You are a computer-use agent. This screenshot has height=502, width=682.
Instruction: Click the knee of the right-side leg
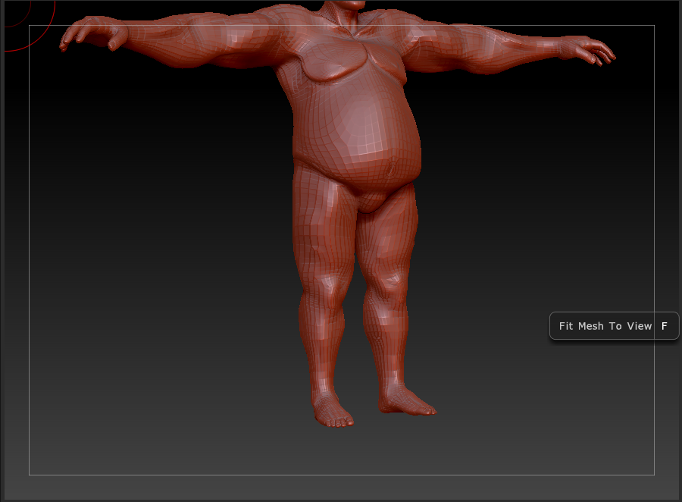click(386, 292)
